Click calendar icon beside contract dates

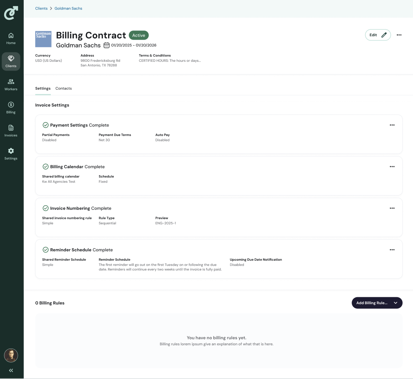click(107, 45)
